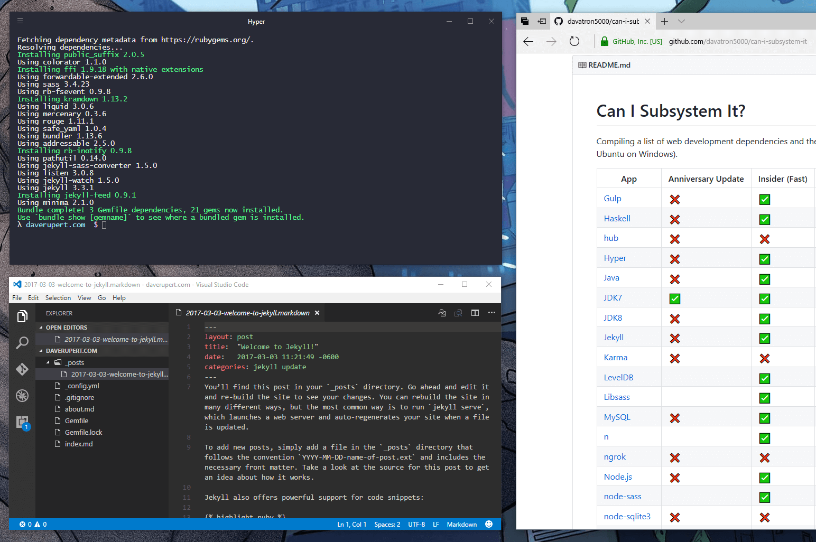This screenshot has height=542, width=816.
Task: Open Edge's tab list chevron
Action: click(x=681, y=21)
